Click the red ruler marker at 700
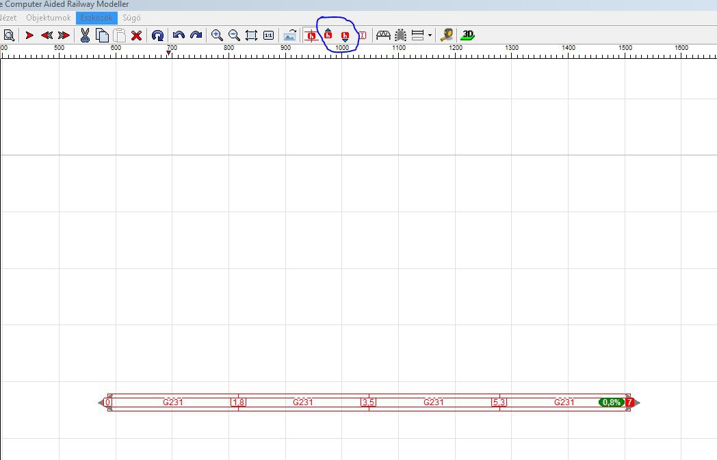The width and height of the screenshot is (717, 460). click(x=169, y=53)
